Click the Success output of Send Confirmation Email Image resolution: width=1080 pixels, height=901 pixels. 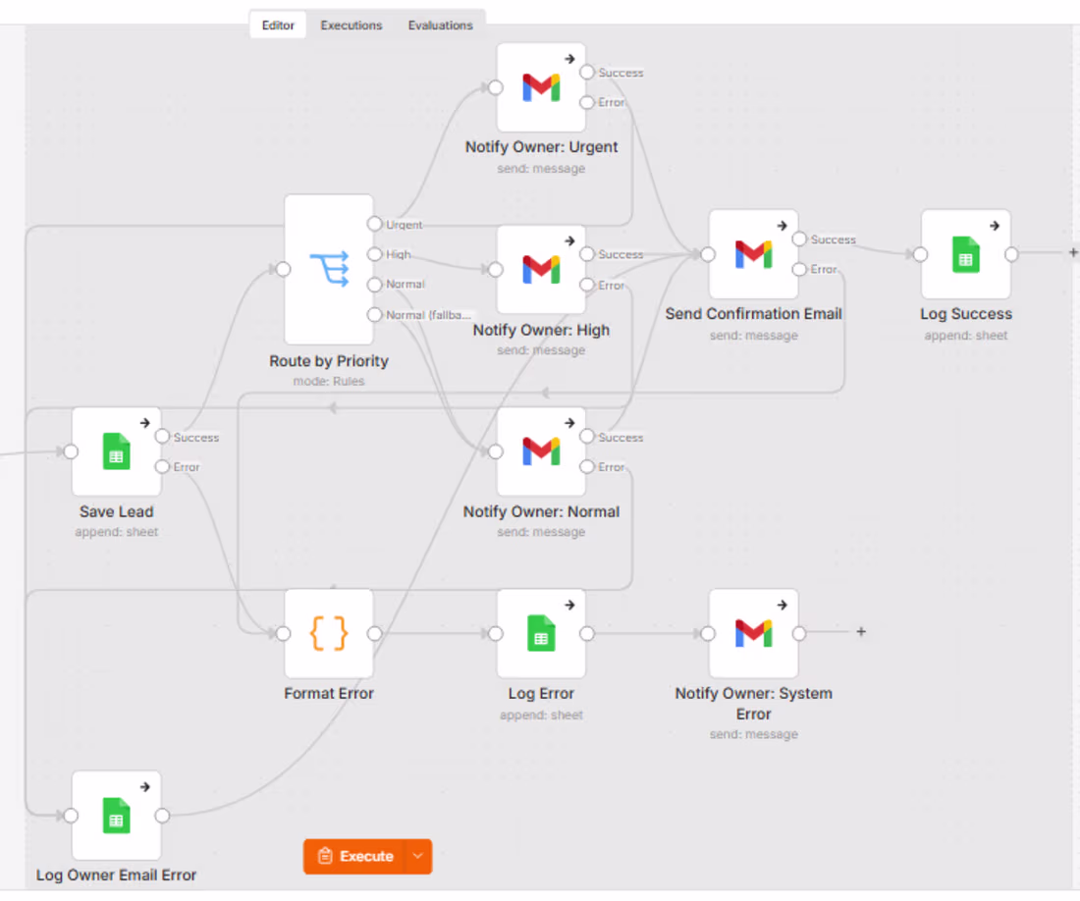point(799,238)
